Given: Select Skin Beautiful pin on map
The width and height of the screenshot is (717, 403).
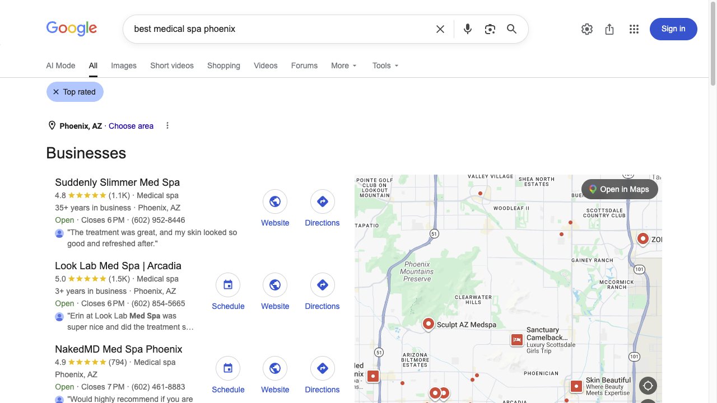Looking at the screenshot, I should click(x=576, y=386).
